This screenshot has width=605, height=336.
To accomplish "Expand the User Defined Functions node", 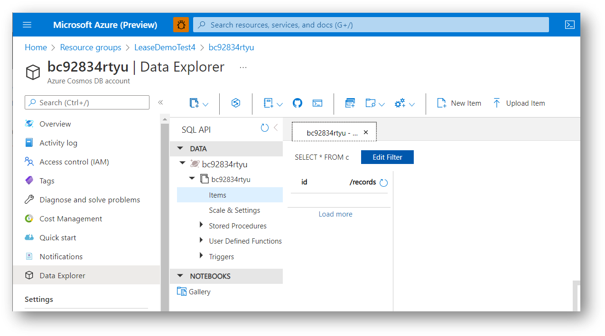I will click(x=202, y=240).
